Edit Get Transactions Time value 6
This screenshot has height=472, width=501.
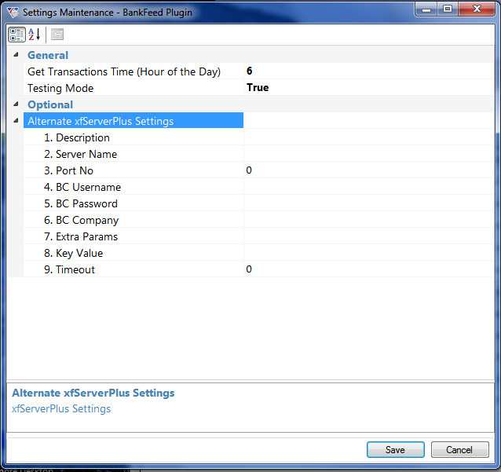pyautogui.click(x=369, y=71)
